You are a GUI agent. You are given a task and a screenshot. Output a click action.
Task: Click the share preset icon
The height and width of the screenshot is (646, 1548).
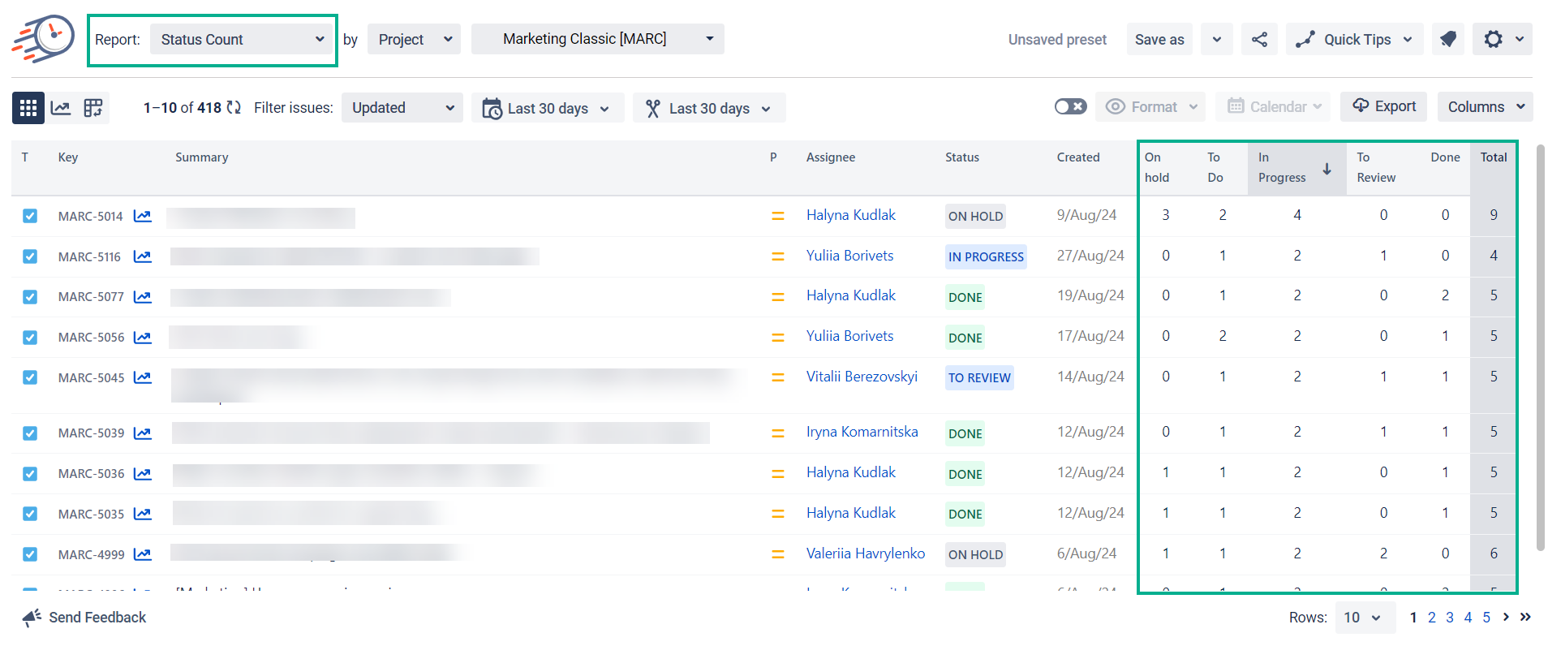coord(1259,39)
